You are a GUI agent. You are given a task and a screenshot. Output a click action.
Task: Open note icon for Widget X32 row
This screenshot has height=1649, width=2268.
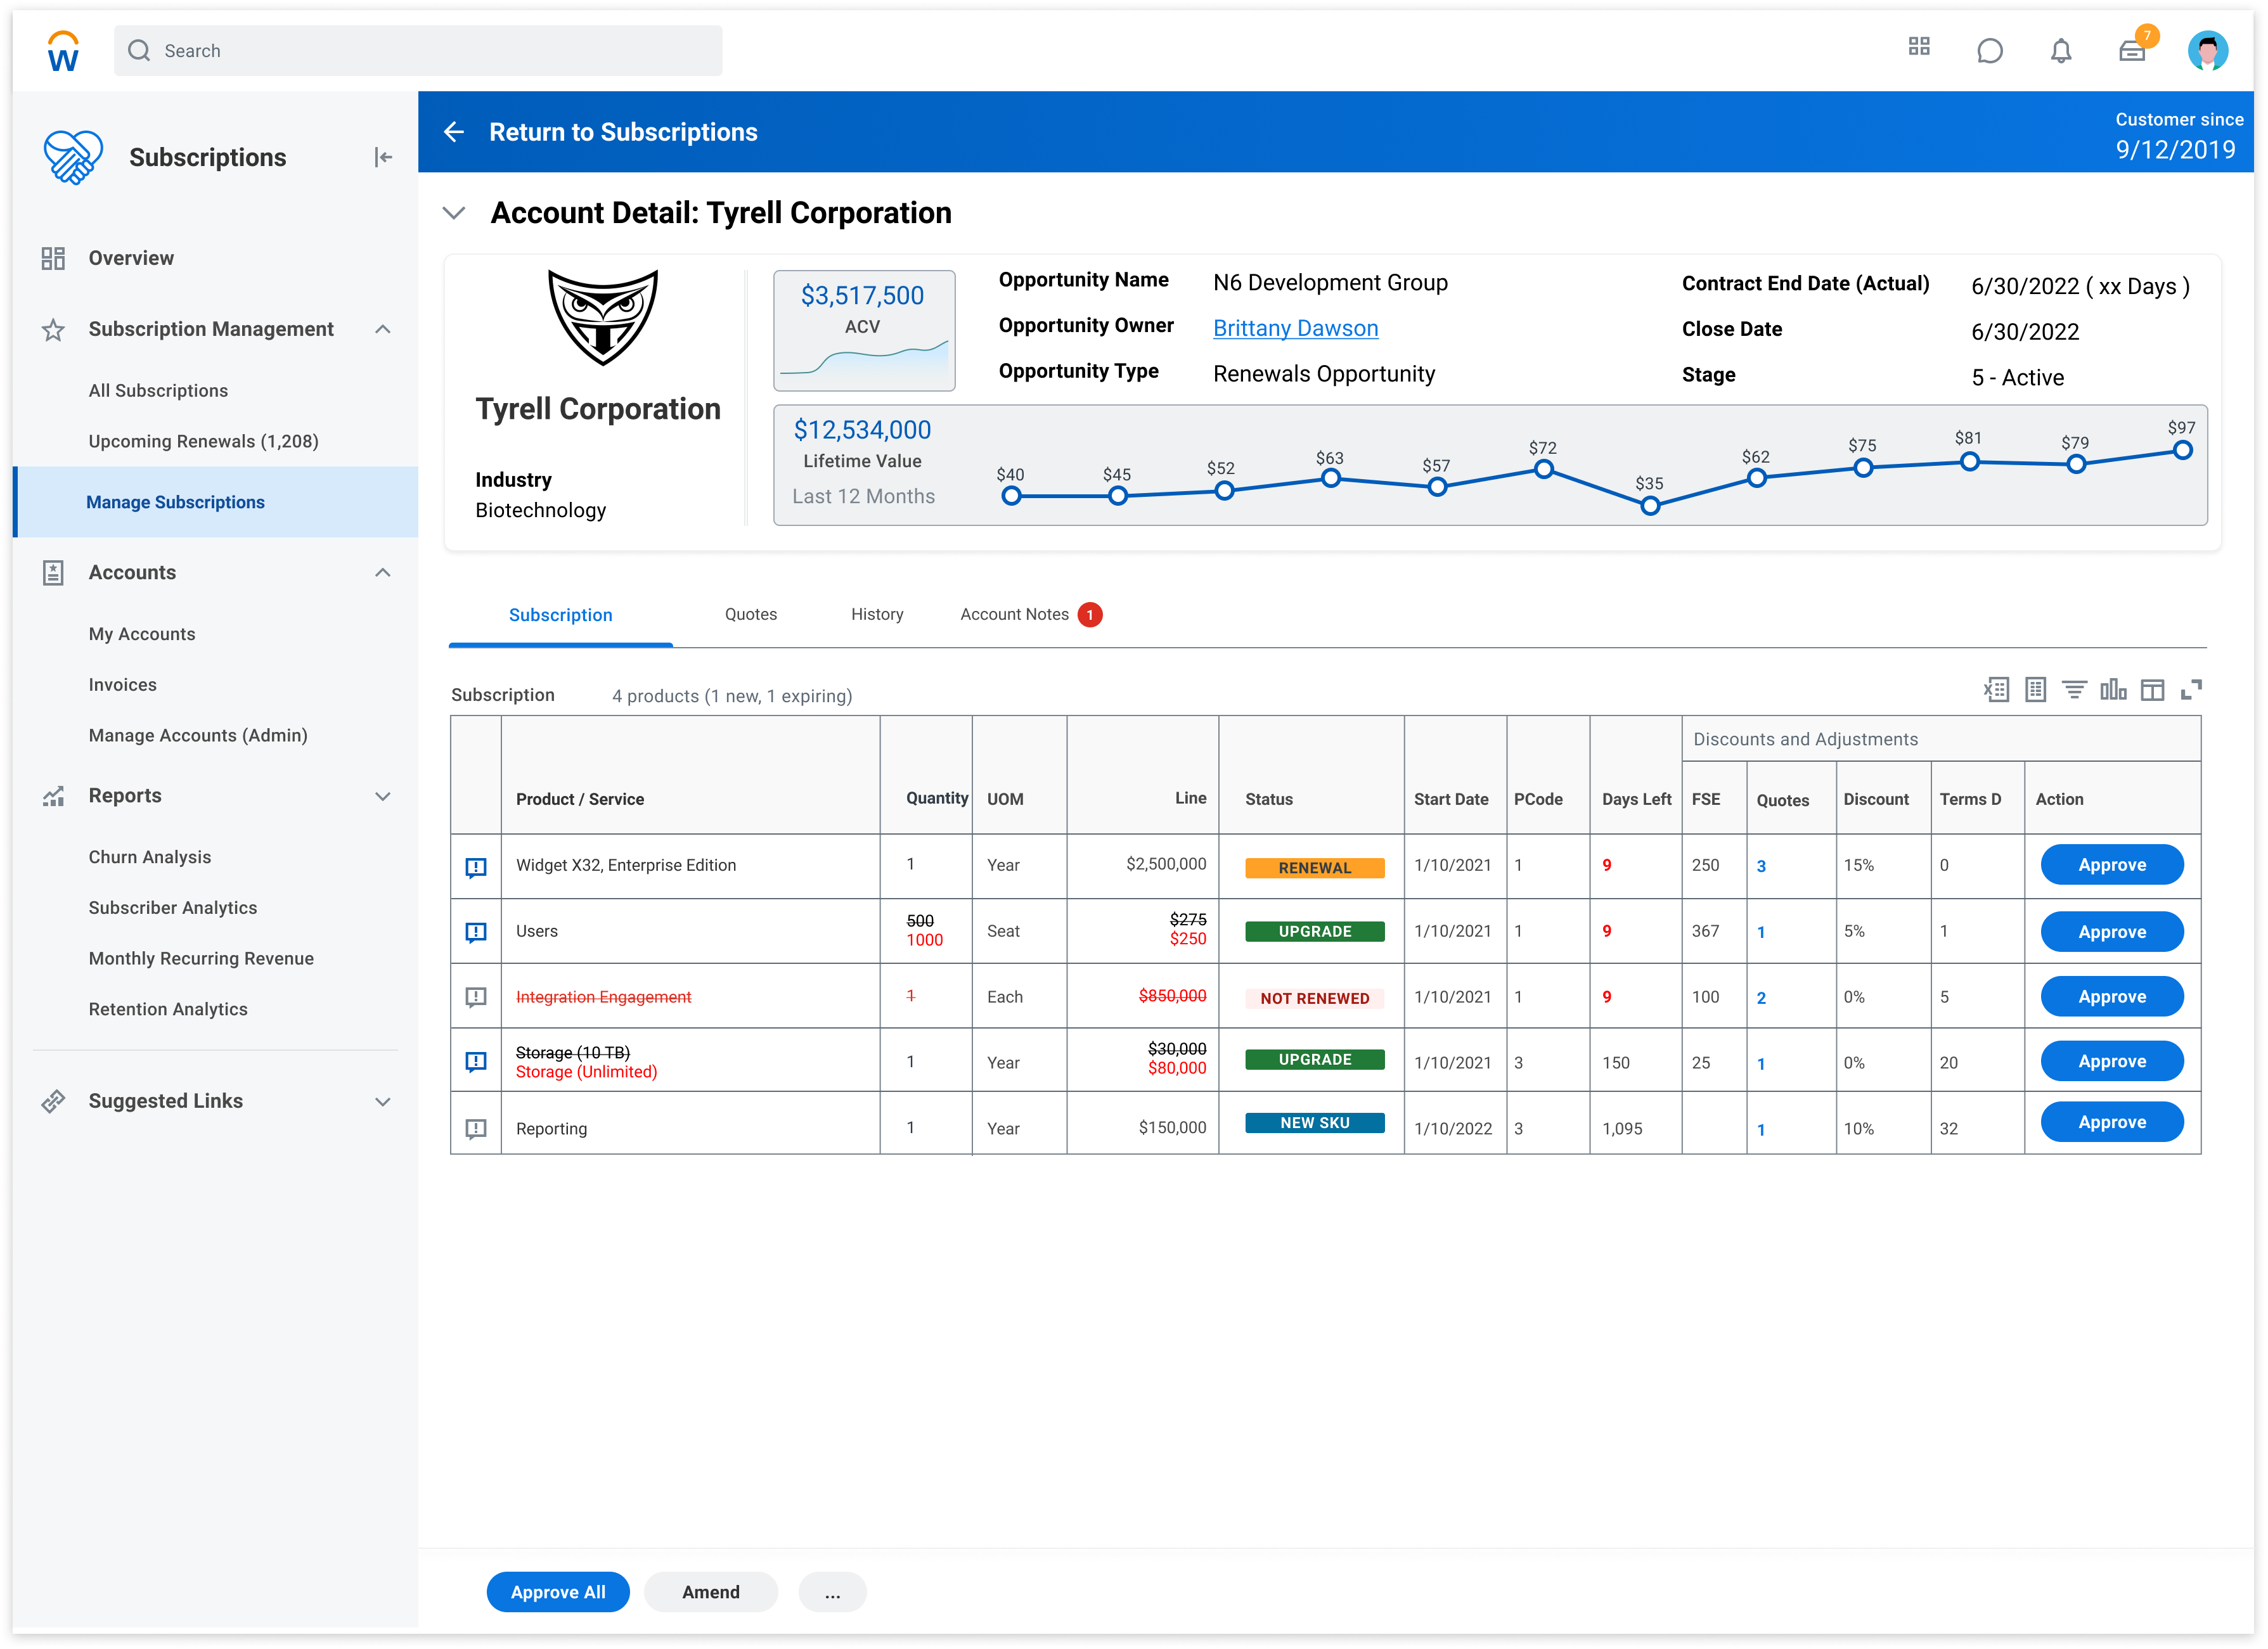(x=476, y=867)
